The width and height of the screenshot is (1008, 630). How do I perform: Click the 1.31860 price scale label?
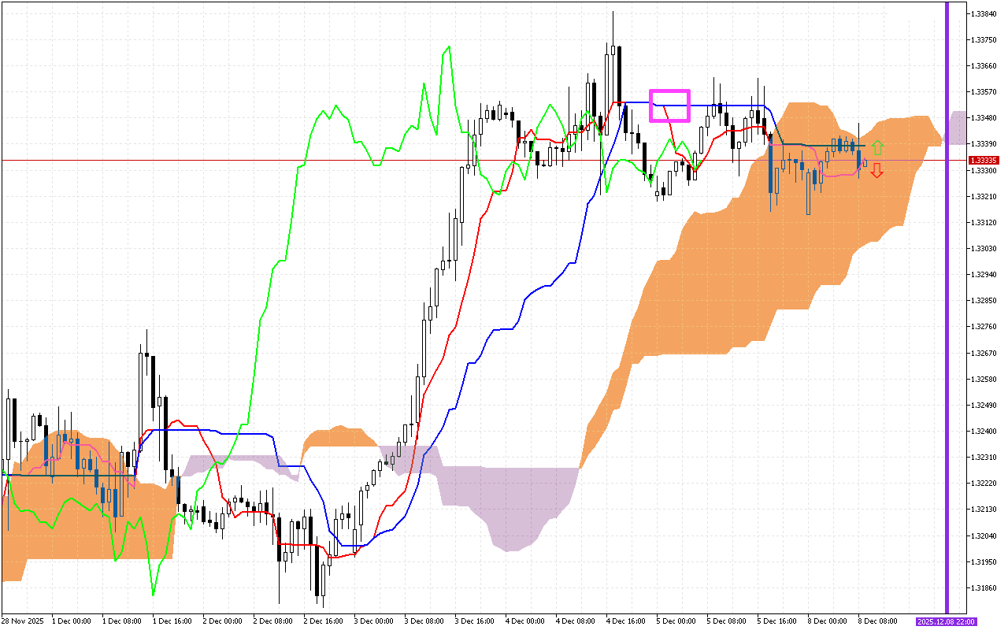(x=982, y=586)
